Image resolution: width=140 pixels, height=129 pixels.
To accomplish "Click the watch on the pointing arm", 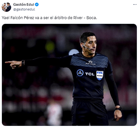I will pyautogui.click(x=23, y=63).
